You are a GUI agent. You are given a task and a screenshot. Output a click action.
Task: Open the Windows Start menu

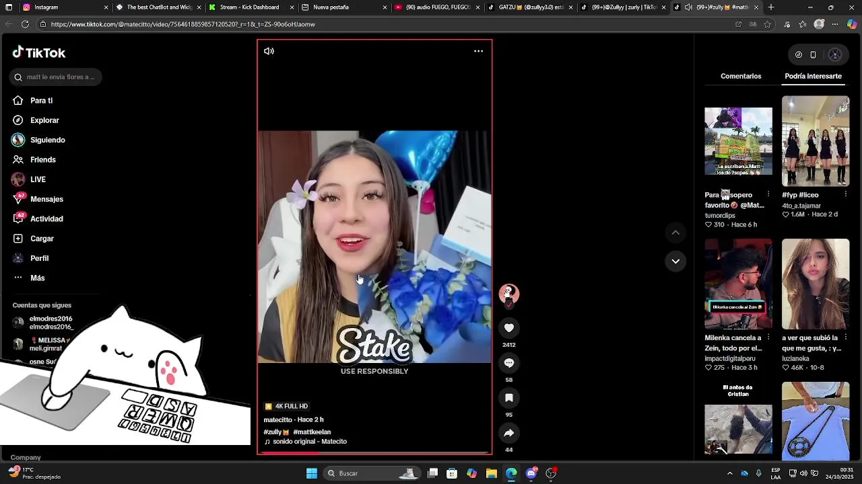pyautogui.click(x=312, y=473)
